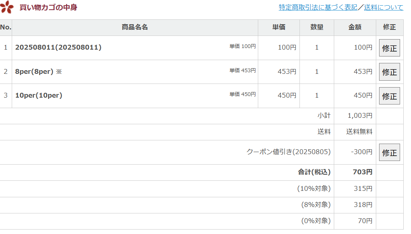Select the product name 10per(10per)
Image resolution: width=411 pixels, height=234 pixels.
pos(38,96)
